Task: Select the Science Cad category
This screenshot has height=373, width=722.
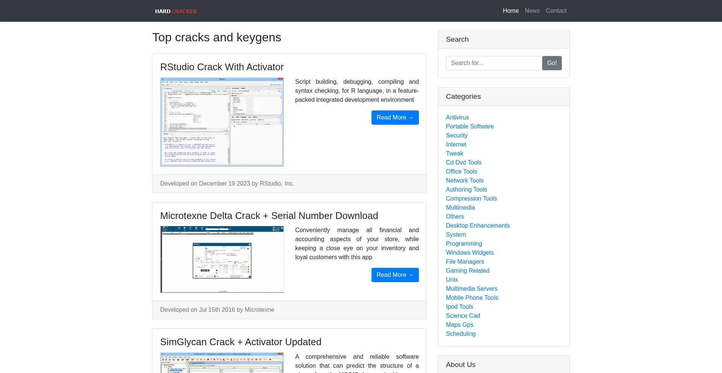Action: tap(463, 316)
